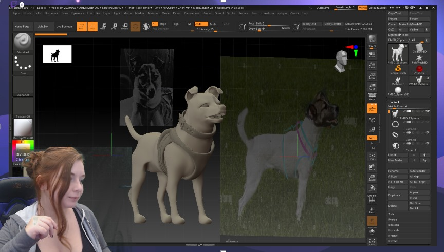The image size is (444, 252).
Task: Activate the Draw mode button
Action: pos(92,26)
